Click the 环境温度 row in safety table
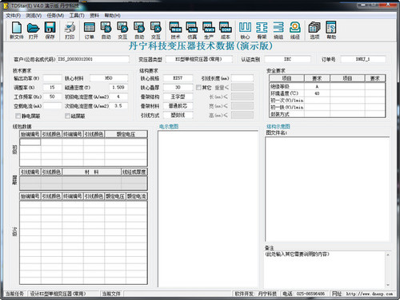 pos(327,93)
